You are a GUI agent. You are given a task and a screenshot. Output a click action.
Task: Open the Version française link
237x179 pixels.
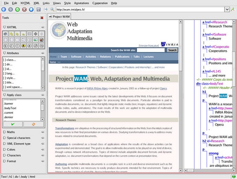(149, 46)
